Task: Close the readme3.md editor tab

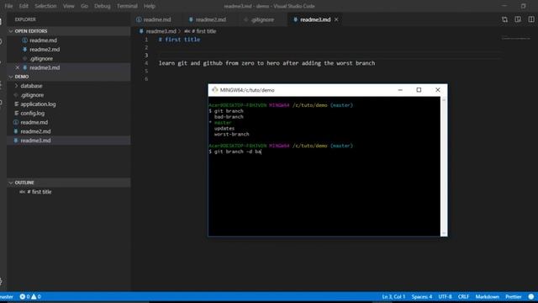Action: [x=336, y=19]
